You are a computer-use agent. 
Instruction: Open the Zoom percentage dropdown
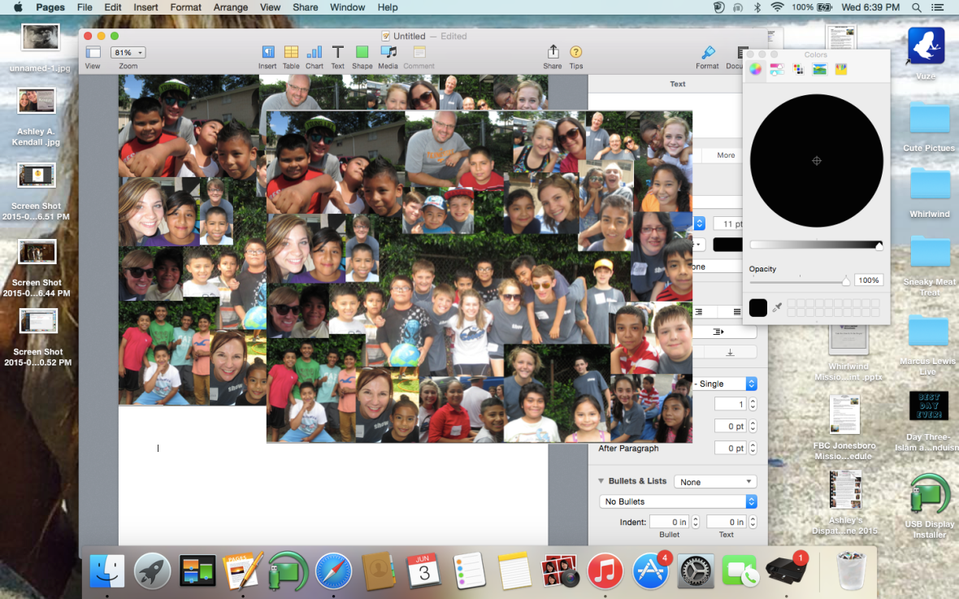128,51
